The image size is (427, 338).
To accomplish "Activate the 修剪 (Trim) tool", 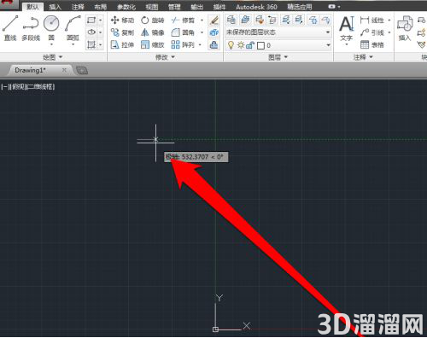I will (x=183, y=20).
